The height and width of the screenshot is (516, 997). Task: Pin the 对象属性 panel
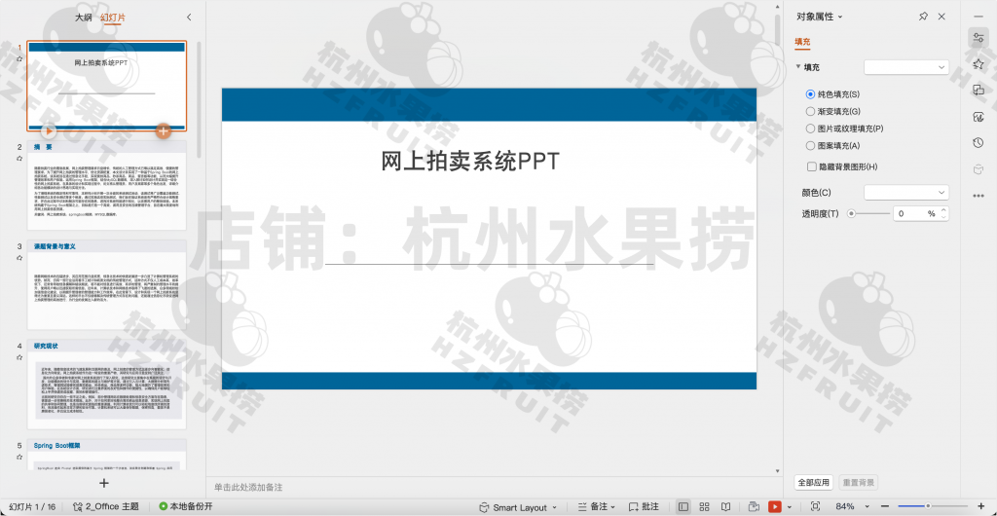click(x=923, y=17)
